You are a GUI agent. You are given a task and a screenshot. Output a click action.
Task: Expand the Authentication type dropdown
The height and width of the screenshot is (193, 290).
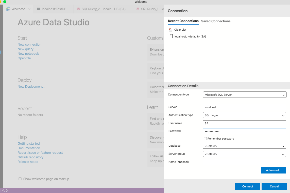click(x=245, y=115)
